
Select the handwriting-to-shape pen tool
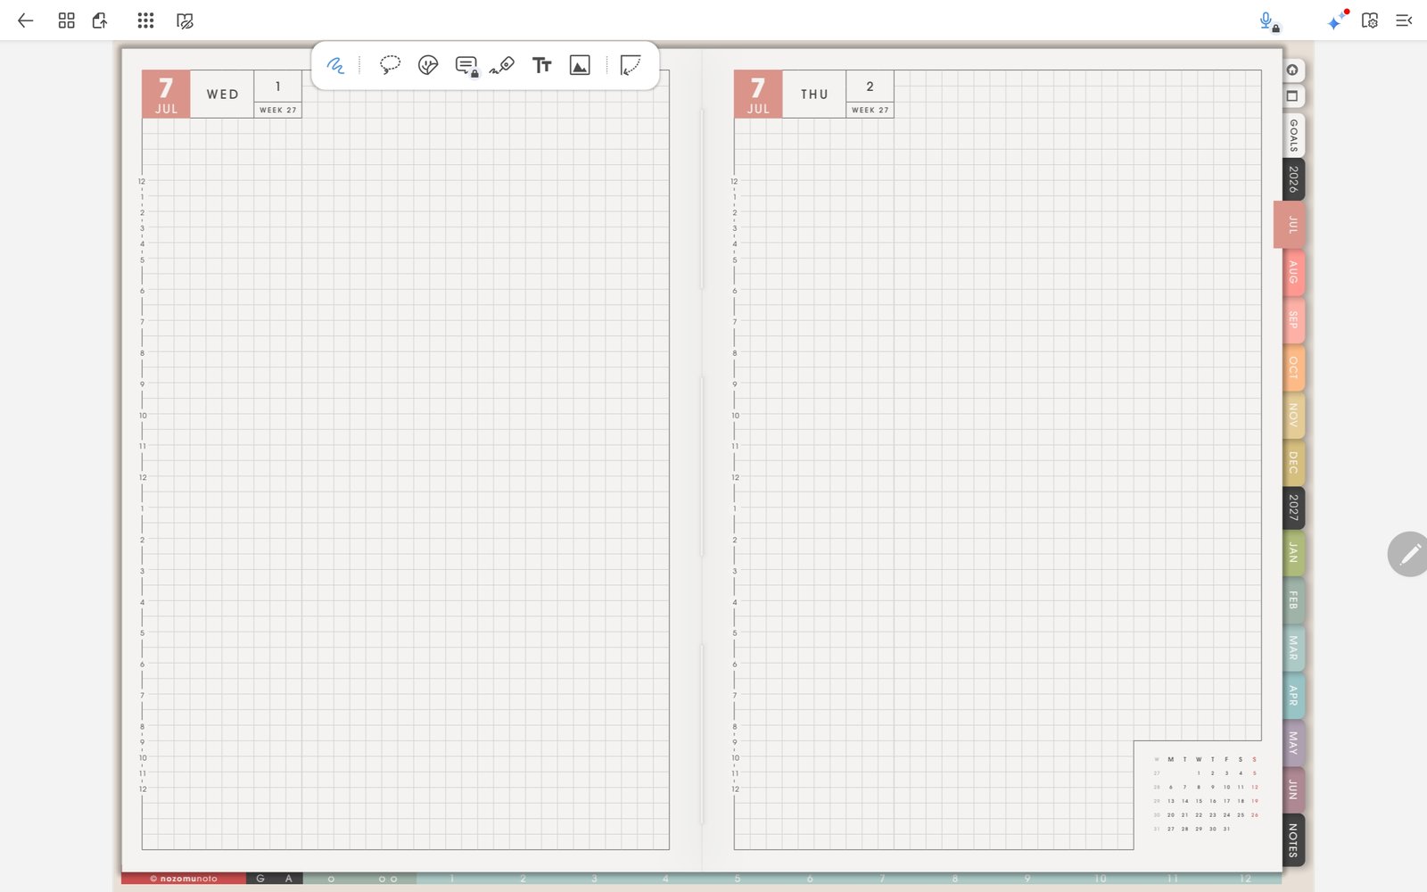click(502, 65)
